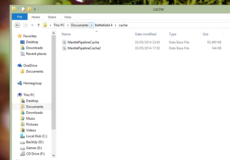The height and width of the screenshot is (160, 230).
Task: Open the recent locations dropdown arrow
Action: click(32, 25)
